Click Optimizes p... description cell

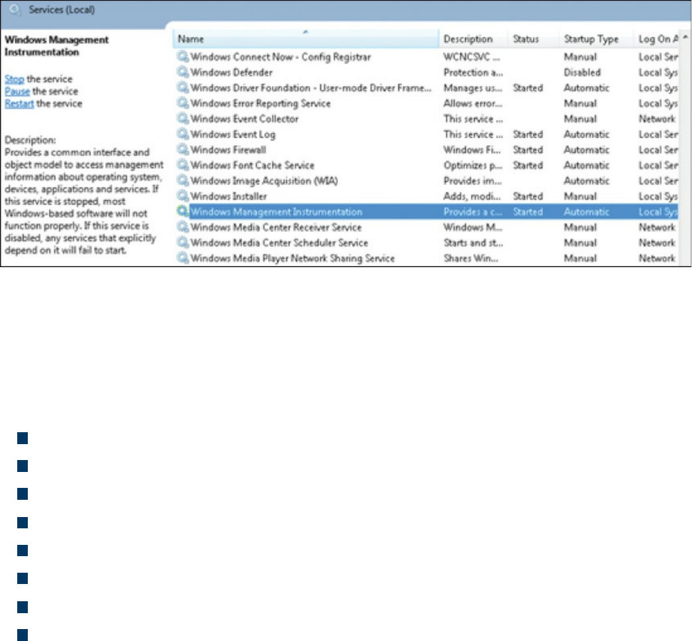[473, 165]
